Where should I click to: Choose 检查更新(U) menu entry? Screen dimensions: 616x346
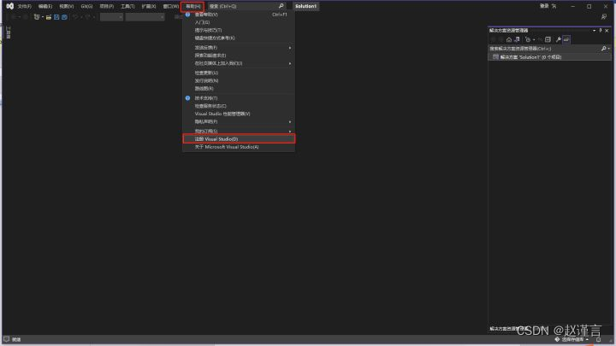[x=239, y=73]
